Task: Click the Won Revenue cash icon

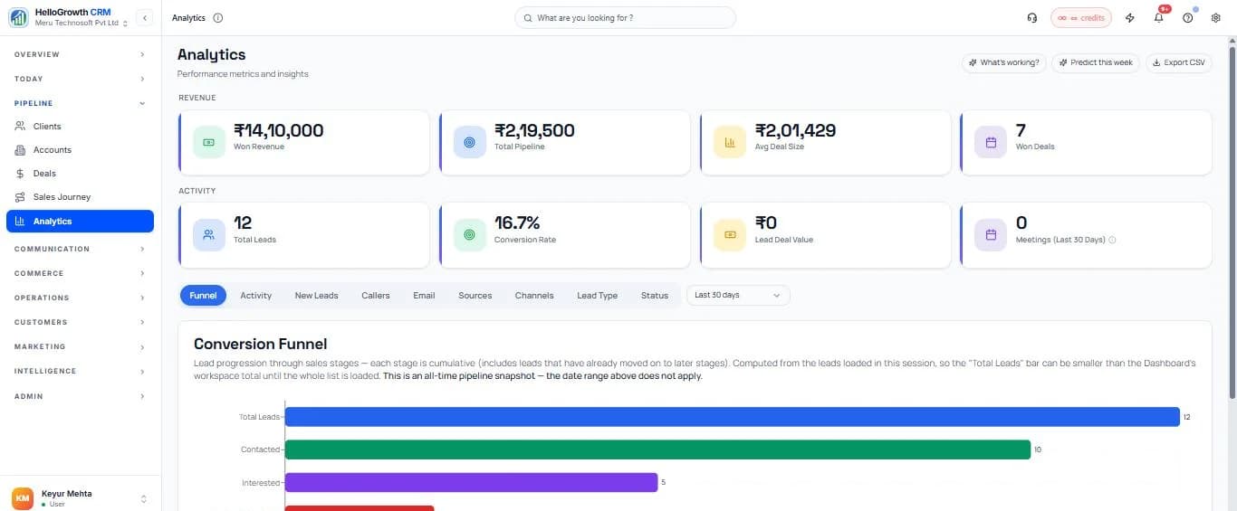Action: 209,143
